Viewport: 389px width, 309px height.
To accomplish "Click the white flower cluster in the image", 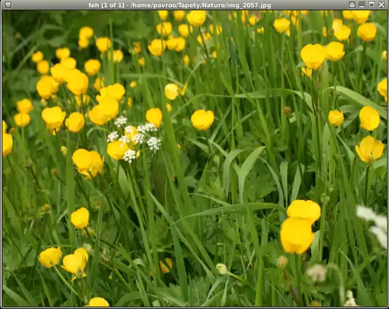I will pyautogui.click(x=134, y=139).
